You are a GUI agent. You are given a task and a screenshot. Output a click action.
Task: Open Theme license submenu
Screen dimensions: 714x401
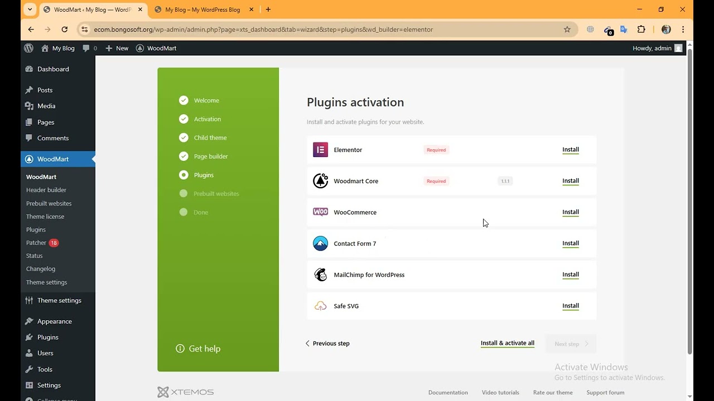tap(45, 217)
